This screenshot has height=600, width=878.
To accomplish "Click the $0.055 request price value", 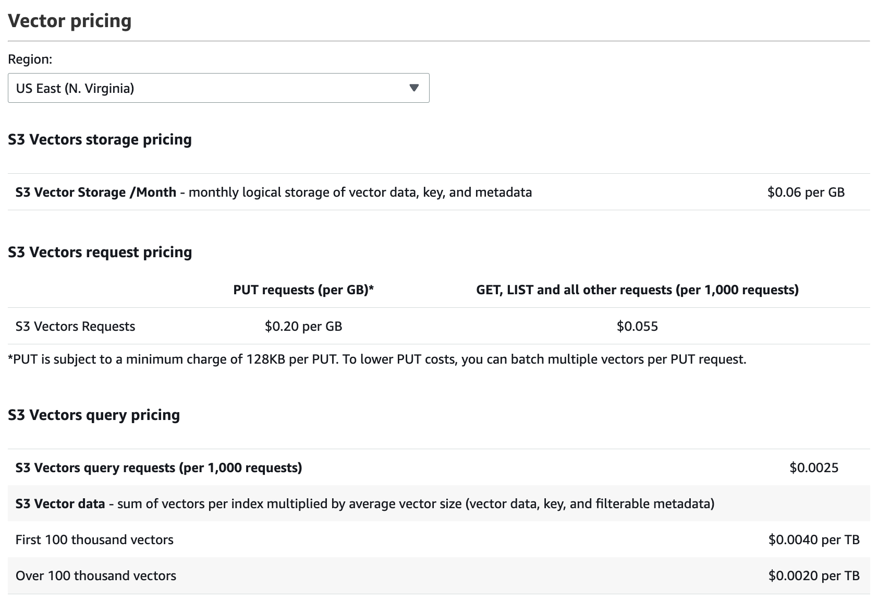I will 637,327.
